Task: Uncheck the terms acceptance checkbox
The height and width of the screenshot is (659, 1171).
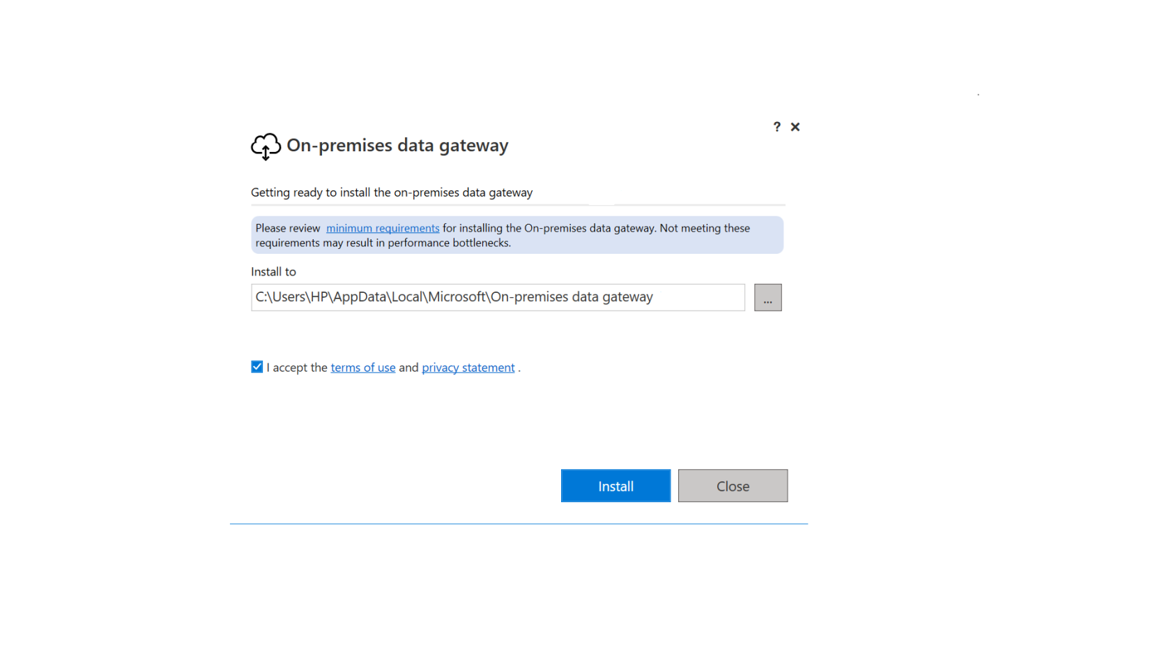Action: tap(257, 367)
